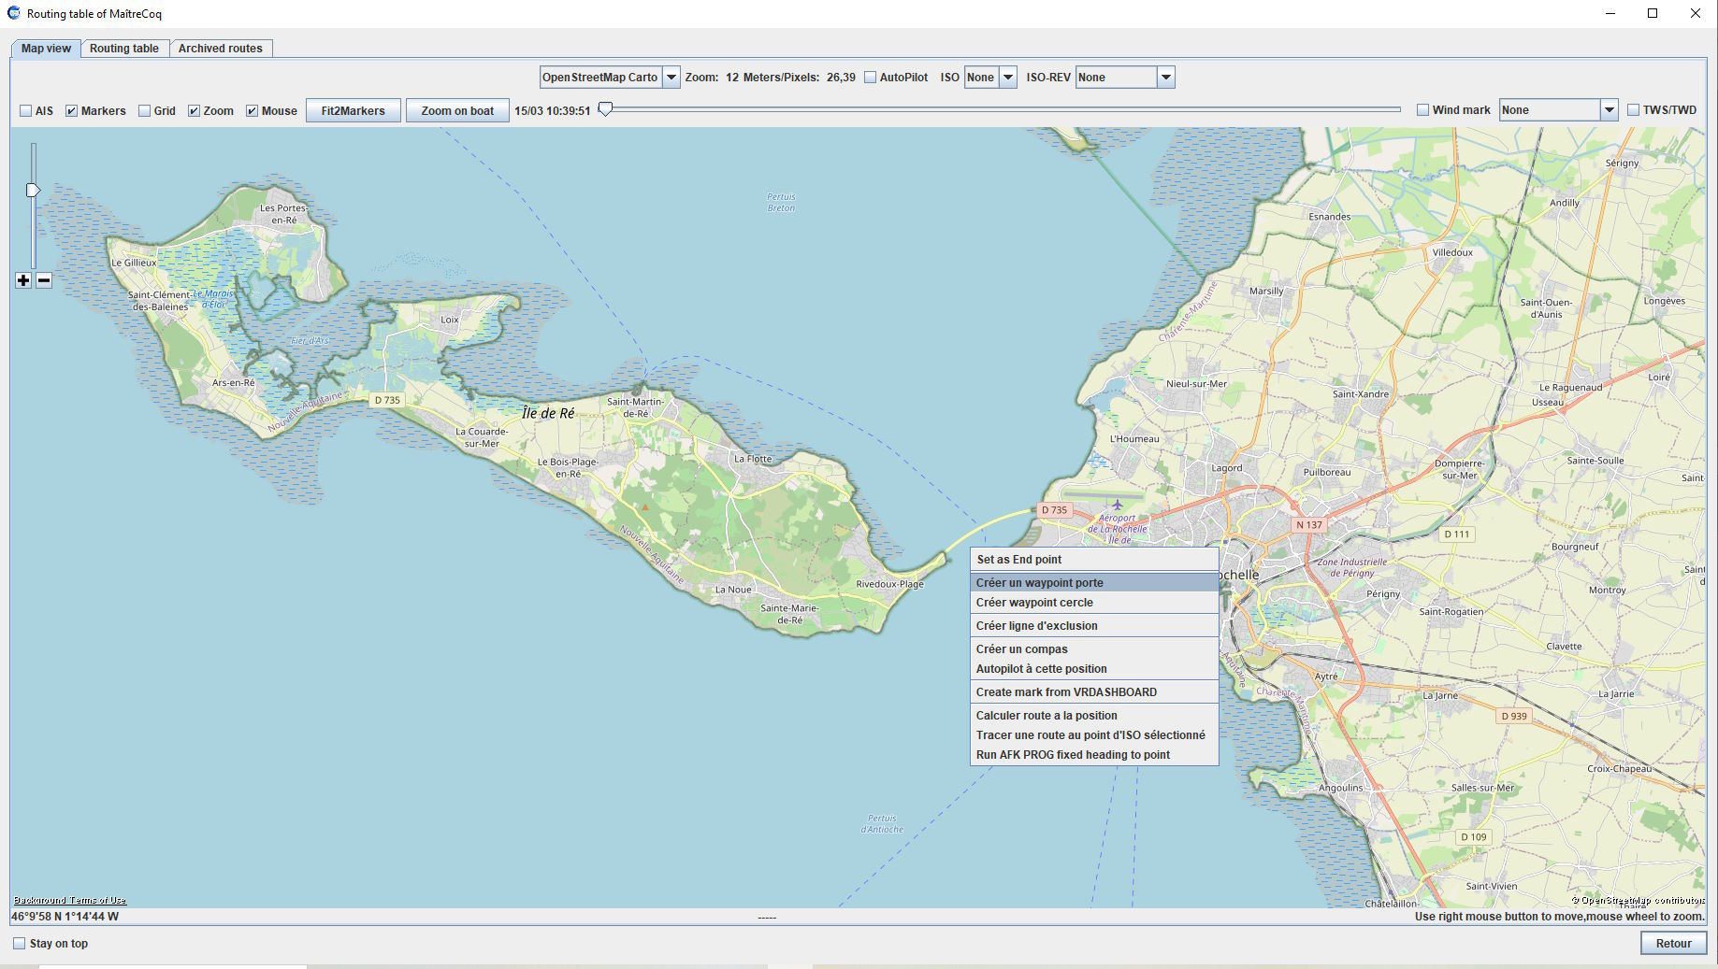This screenshot has width=1718, height=969.
Task: Maximize the Routing table window
Action: [x=1653, y=13]
